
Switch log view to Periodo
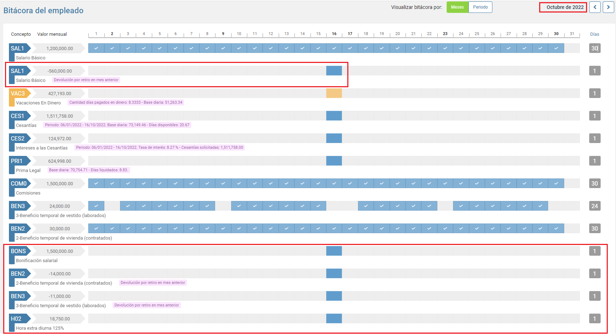pos(480,7)
